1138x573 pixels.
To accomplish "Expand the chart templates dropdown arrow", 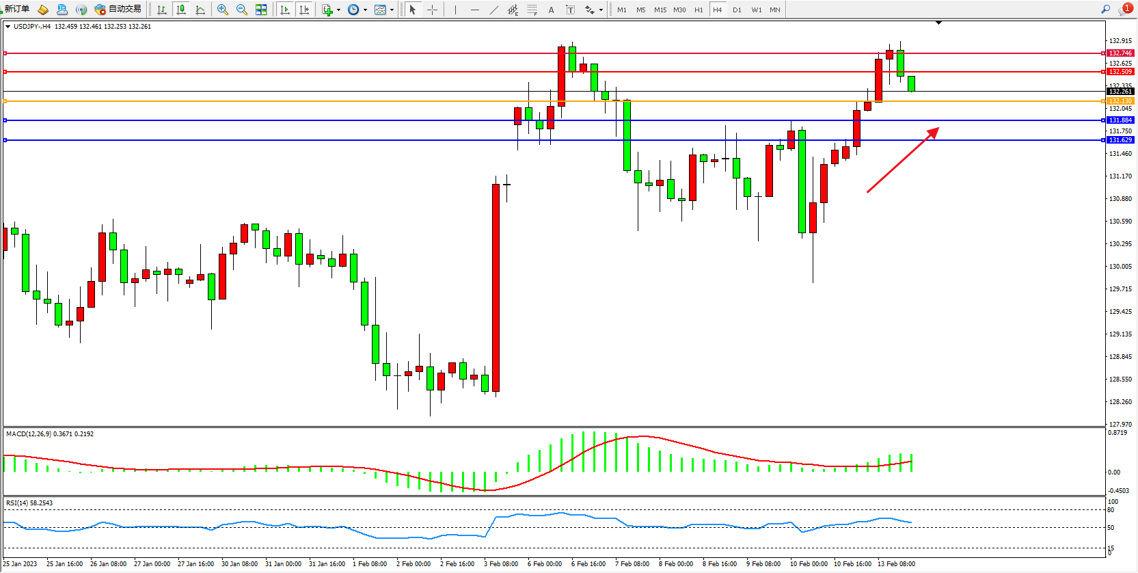I will pos(392,10).
